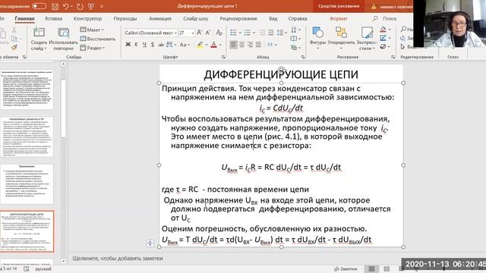Click the Increase Font Size icon
This screenshot has width=486, height=273.
[200, 33]
